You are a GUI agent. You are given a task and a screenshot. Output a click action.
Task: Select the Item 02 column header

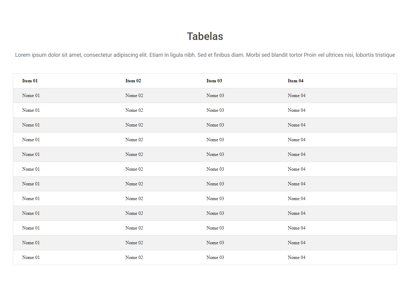[133, 81]
